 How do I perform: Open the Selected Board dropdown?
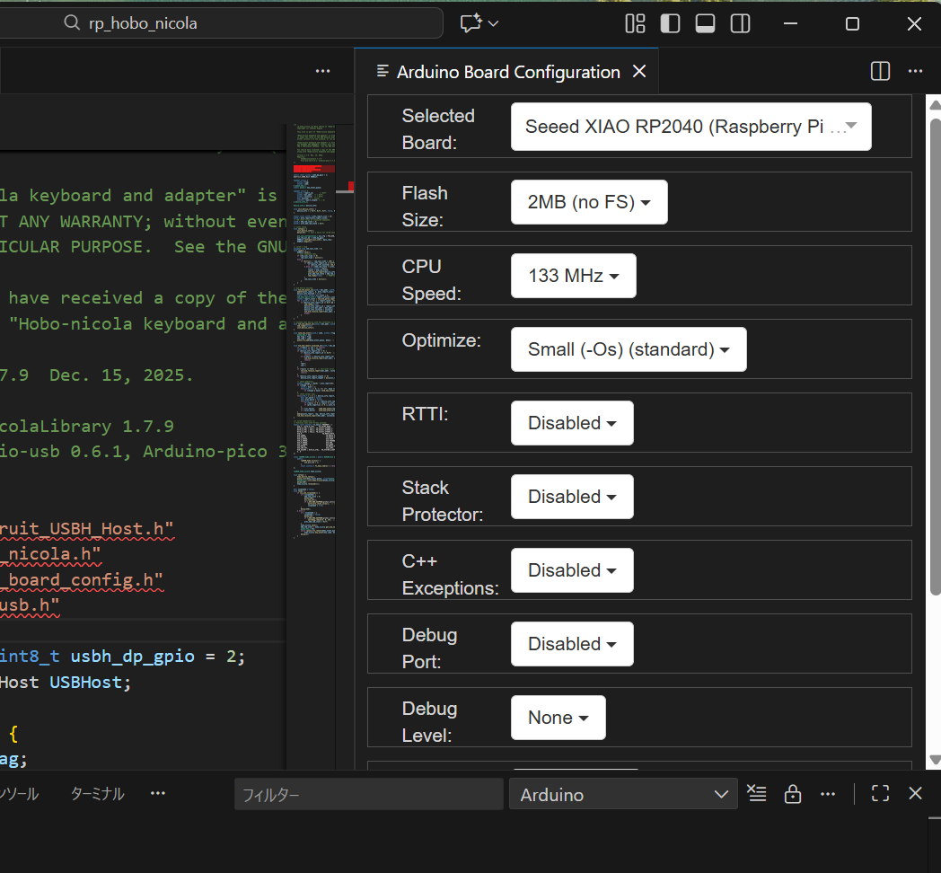690,127
